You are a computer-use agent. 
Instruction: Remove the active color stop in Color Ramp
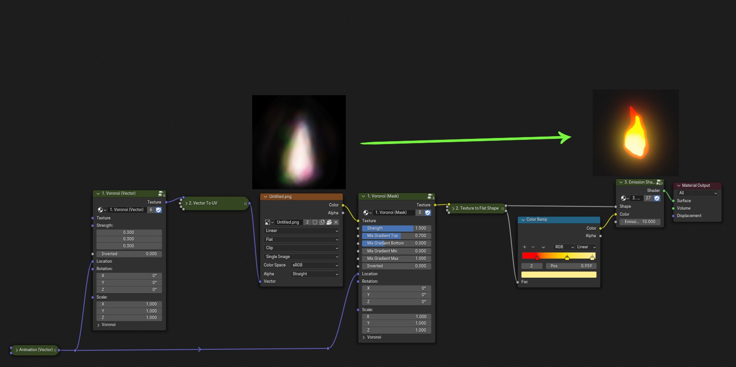(533, 247)
